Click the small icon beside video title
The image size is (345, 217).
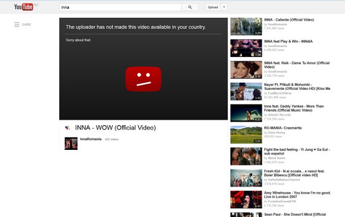coord(67,128)
